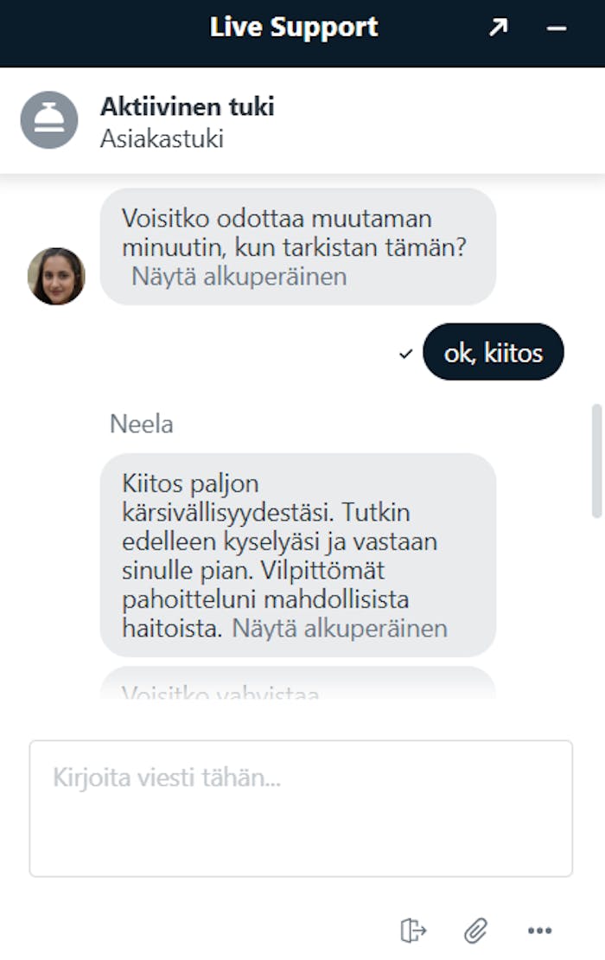Click "Näytä alkuperäinen" in the "Kiitos paljon" message
This screenshot has height=960, width=605.
(x=340, y=628)
